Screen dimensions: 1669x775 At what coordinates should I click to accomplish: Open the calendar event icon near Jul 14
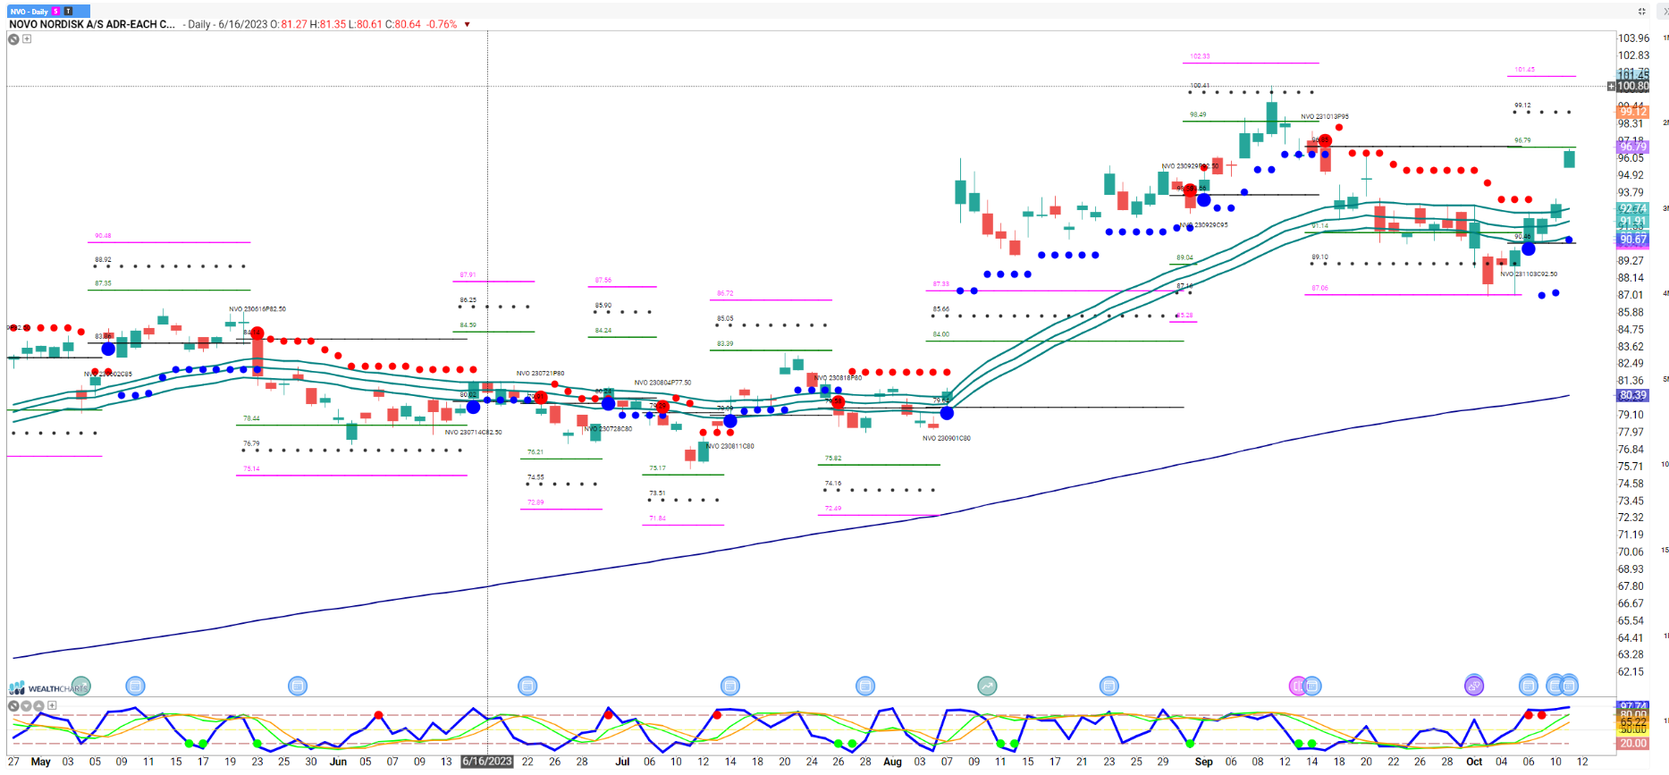point(730,686)
